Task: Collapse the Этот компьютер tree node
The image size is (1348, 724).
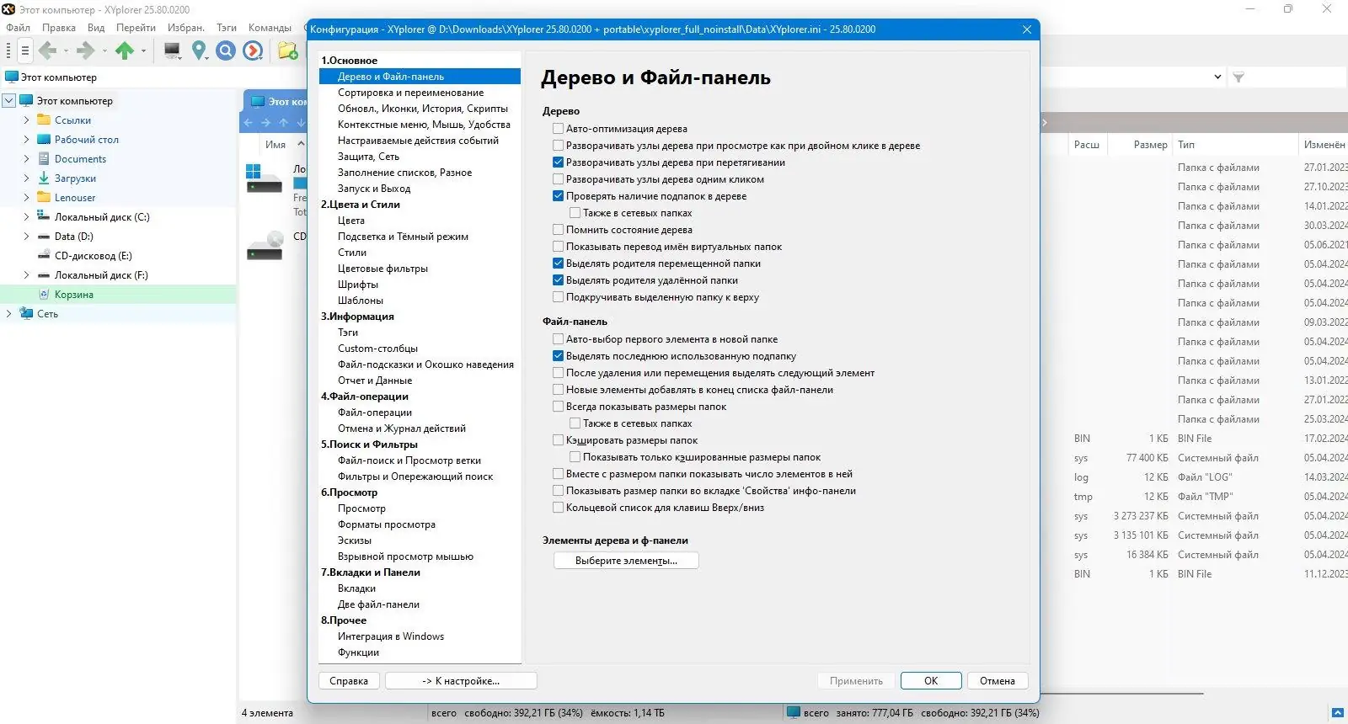Action: (9, 101)
